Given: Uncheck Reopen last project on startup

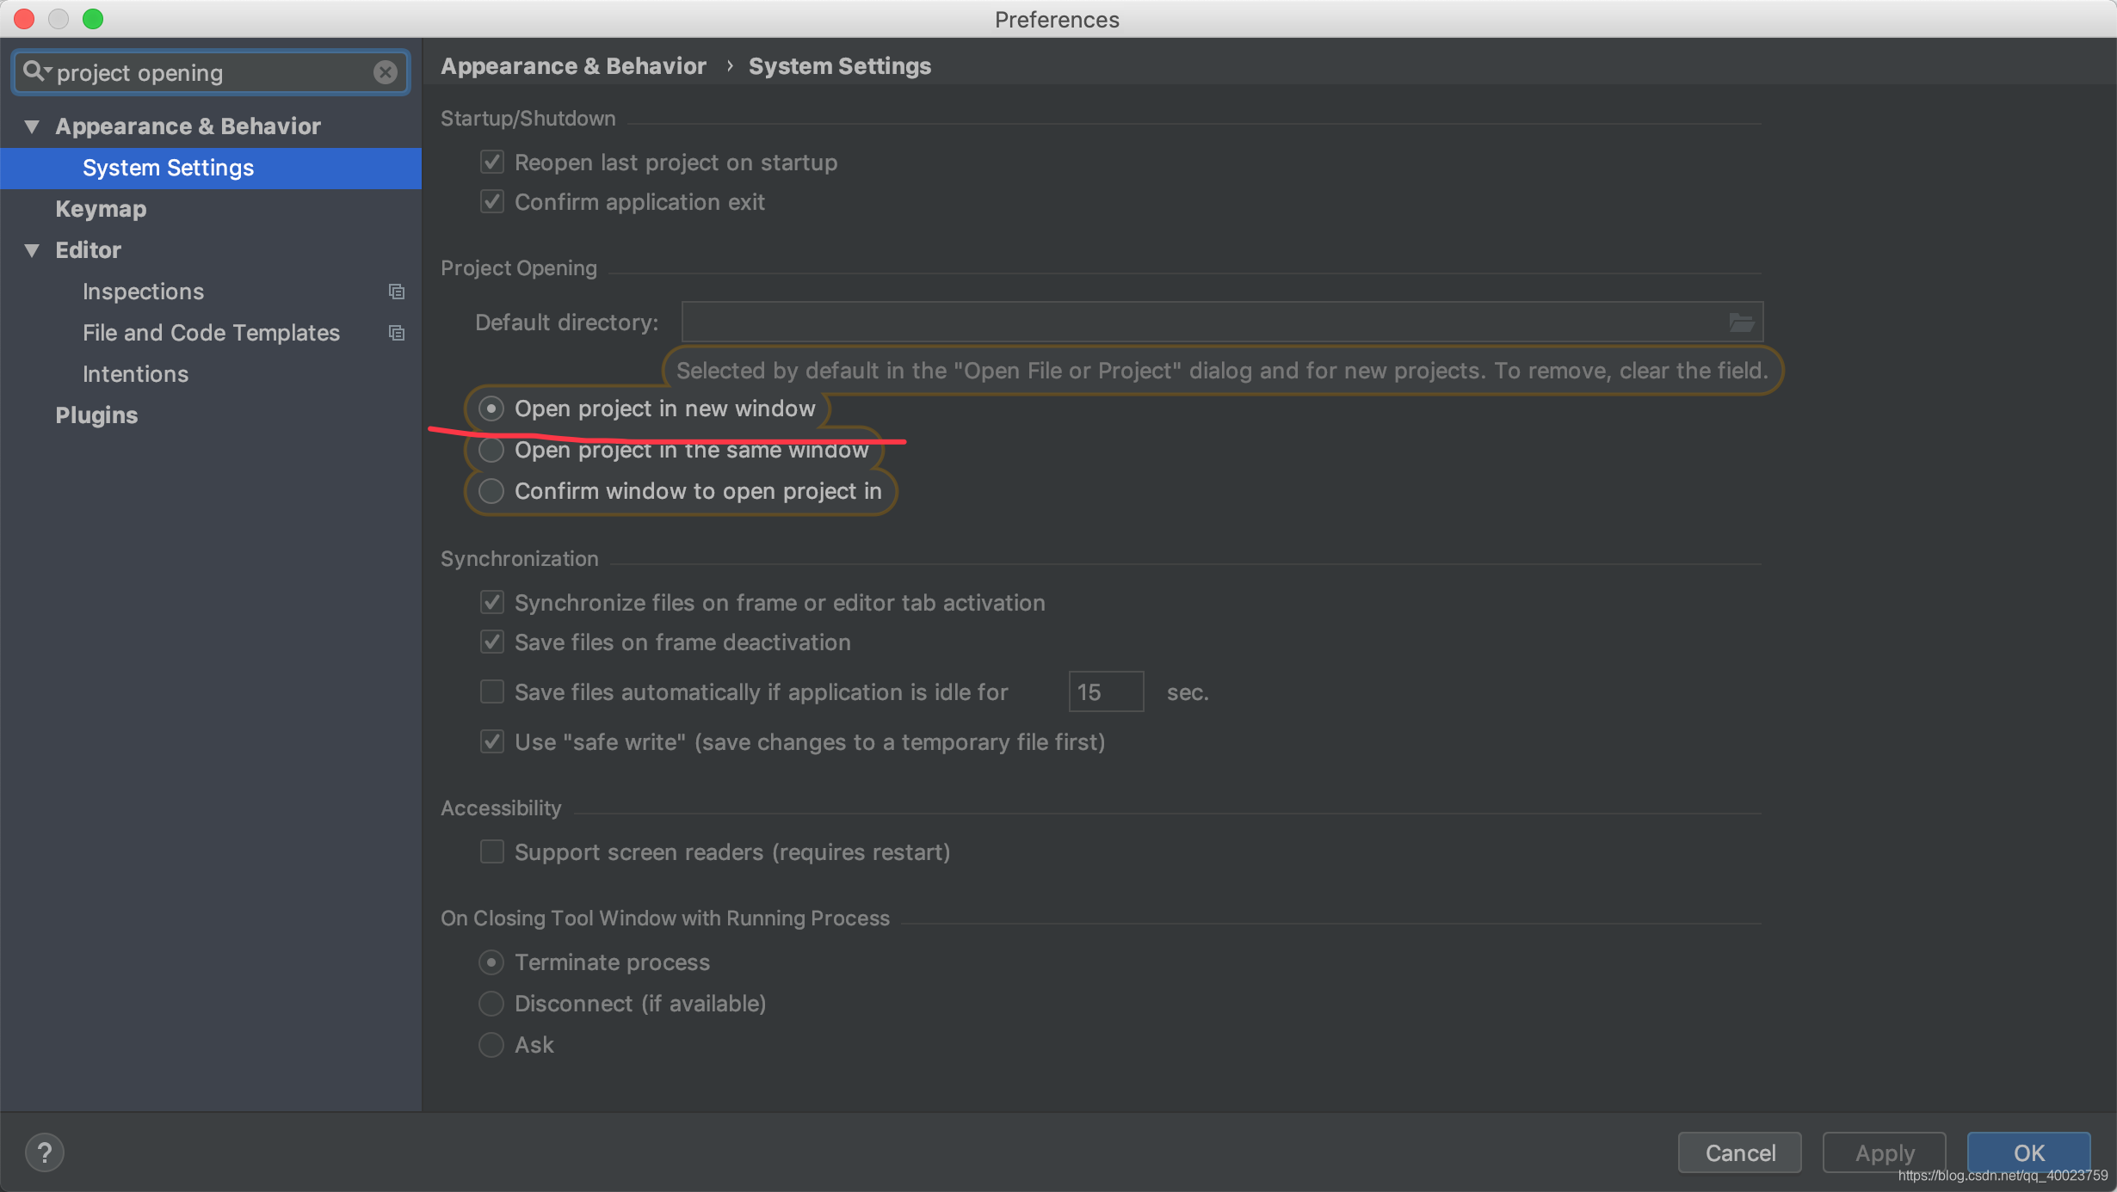Looking at the screenshot, I should coord(491,163).
